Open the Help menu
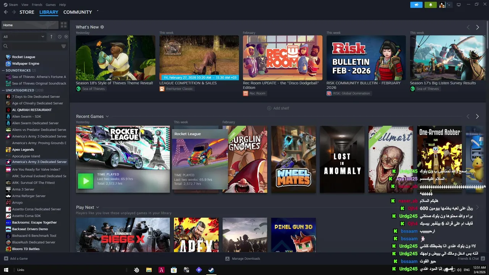This screenshot has height=275, width=489. 63,5
